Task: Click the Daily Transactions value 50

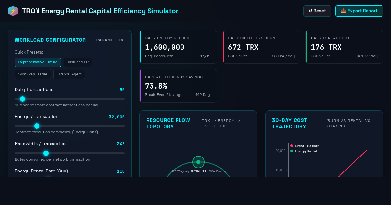Action: point(122,90)
